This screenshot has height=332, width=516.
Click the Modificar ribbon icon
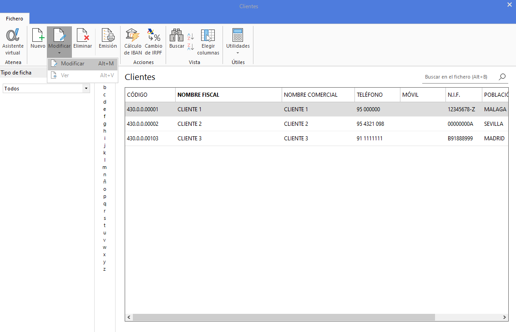59,35
